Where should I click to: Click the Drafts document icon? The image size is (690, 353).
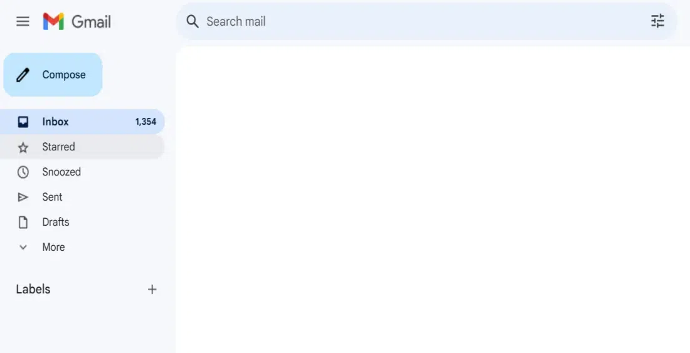tap(23, 223)
